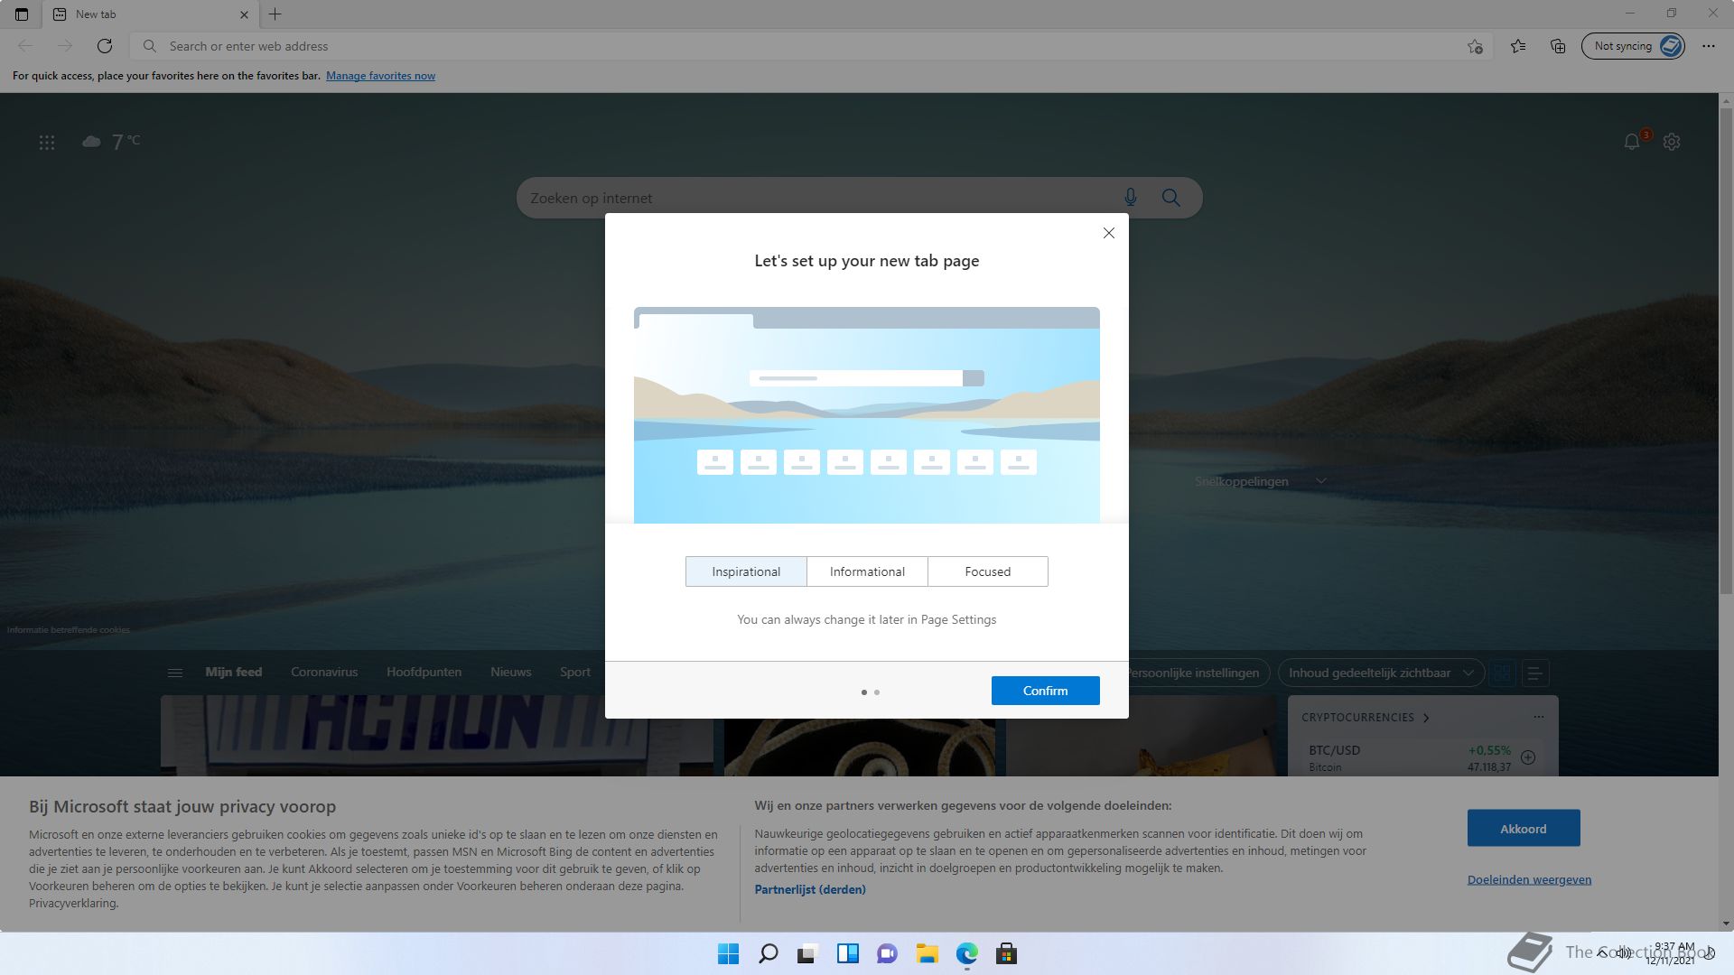Open the Windows Start menu
The image size is (1734, 975).
(x=728, y=953)
